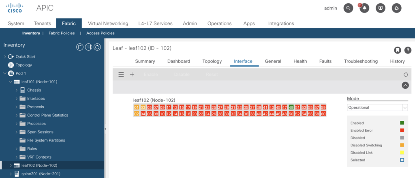Image resolution: width=415 pixels, height=178 pixels.
Task: Click the plus add icon in toolbar
Action: (132, 75)
